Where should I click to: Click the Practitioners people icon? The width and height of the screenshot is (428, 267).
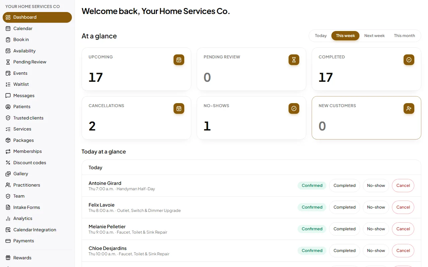[x=8, y=185]
